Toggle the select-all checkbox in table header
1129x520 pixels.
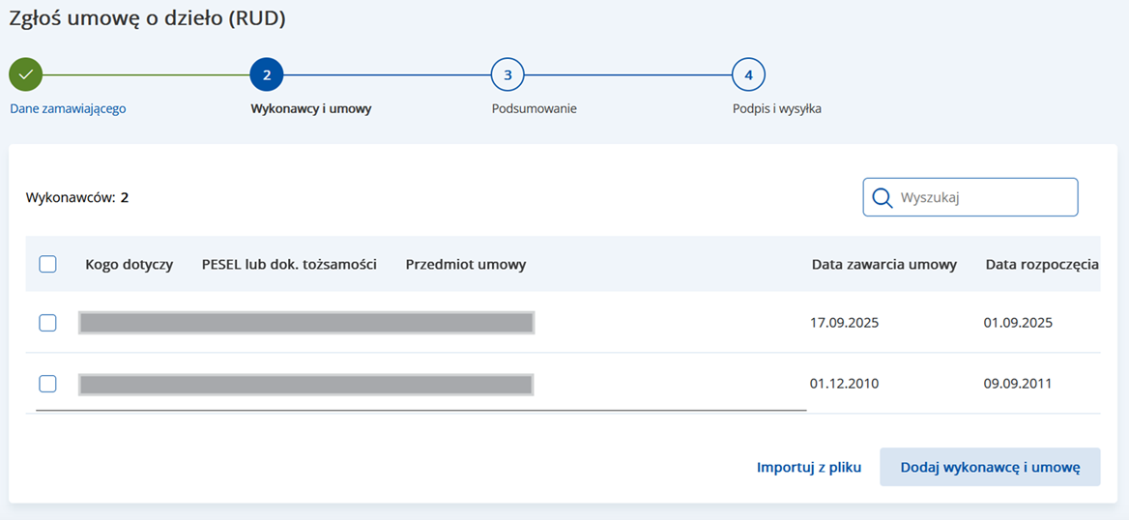click(x=47, y=264)
